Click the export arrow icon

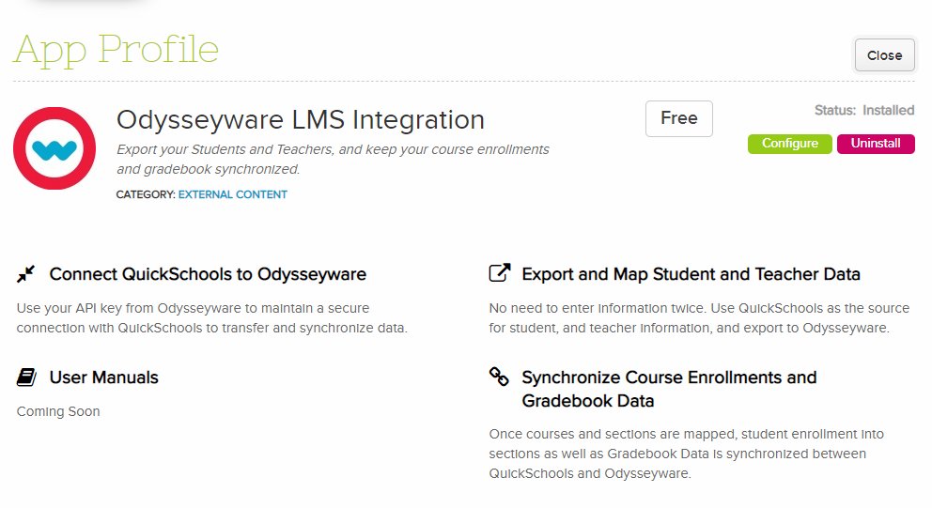pos(500,272)
